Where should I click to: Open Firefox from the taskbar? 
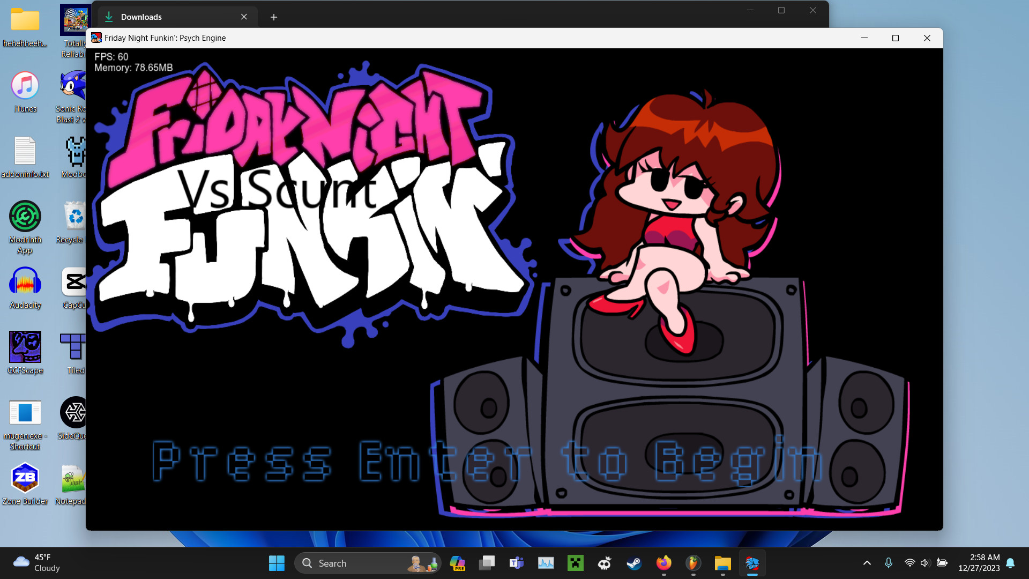663,563
